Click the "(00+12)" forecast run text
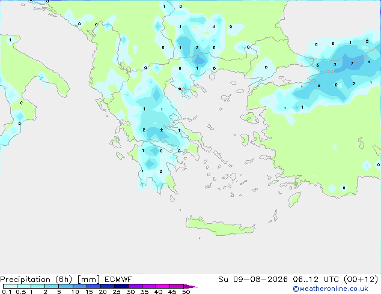Screen dimensions: 381x294 pyautogui.click(x=361, y=280)
